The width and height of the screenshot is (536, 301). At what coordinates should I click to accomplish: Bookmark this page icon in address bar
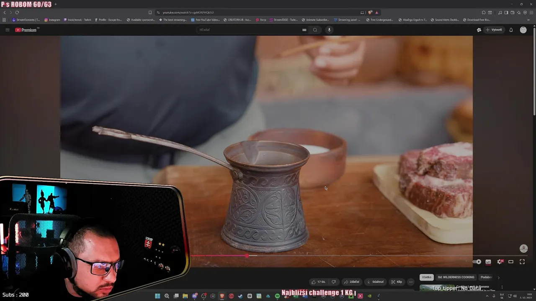(x=150, y=13)
